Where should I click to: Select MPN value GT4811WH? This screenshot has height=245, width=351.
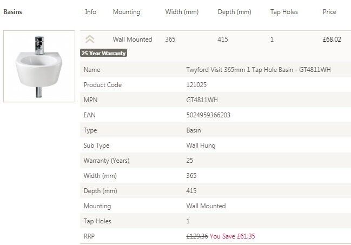[x=202, y=100]
